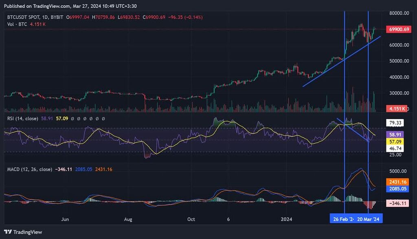The image size is (417, 239).
Task: Click the red 69900.69 current price tag
Action: (x=398, y=29)
